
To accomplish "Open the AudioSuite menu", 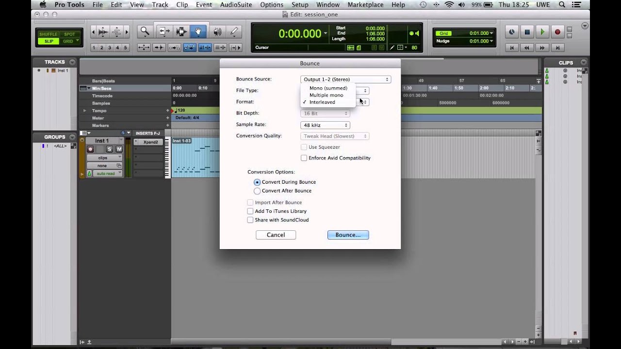I will (x=235, y=5).
